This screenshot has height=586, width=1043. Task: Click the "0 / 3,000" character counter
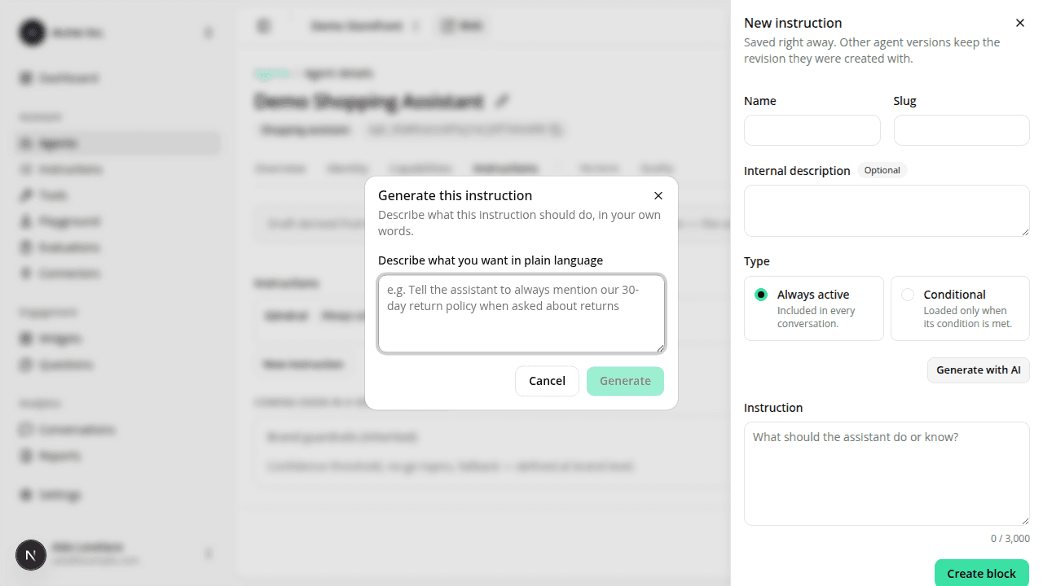pos(1010,538)
